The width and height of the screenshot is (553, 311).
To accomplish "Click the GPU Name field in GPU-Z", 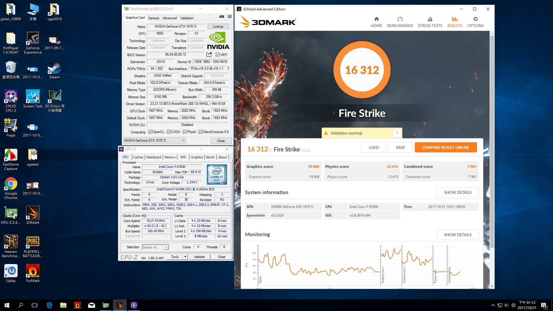I will click(175, 26).
